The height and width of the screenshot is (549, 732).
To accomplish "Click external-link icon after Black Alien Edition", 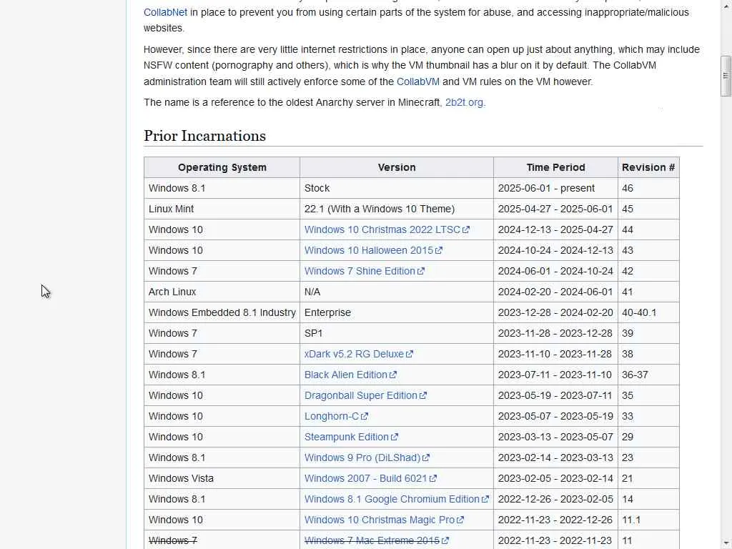I will coord(393,375).
